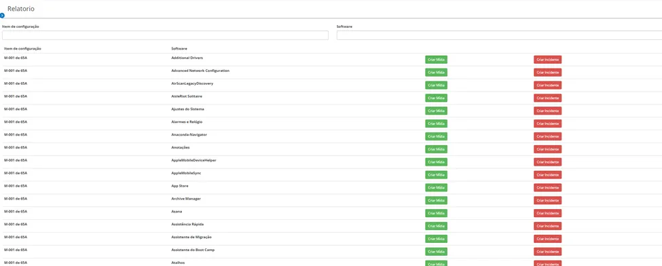This screenshot has width=662, height=266.
Task: Click the Atalhos software name
Action: pos(178,263)
